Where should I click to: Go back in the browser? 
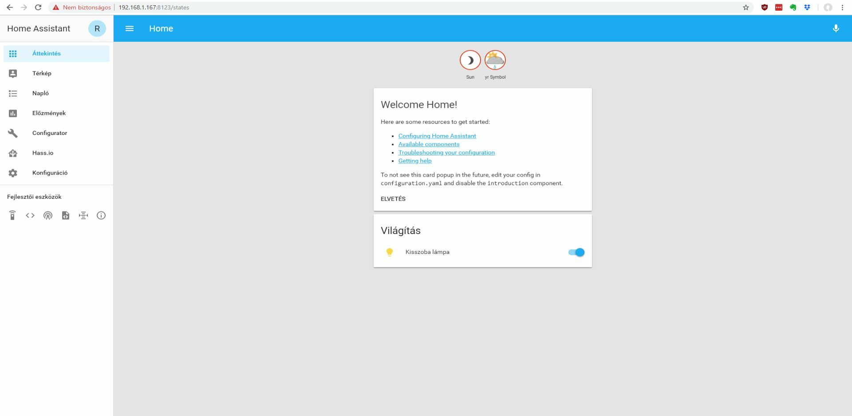(10, 8)
